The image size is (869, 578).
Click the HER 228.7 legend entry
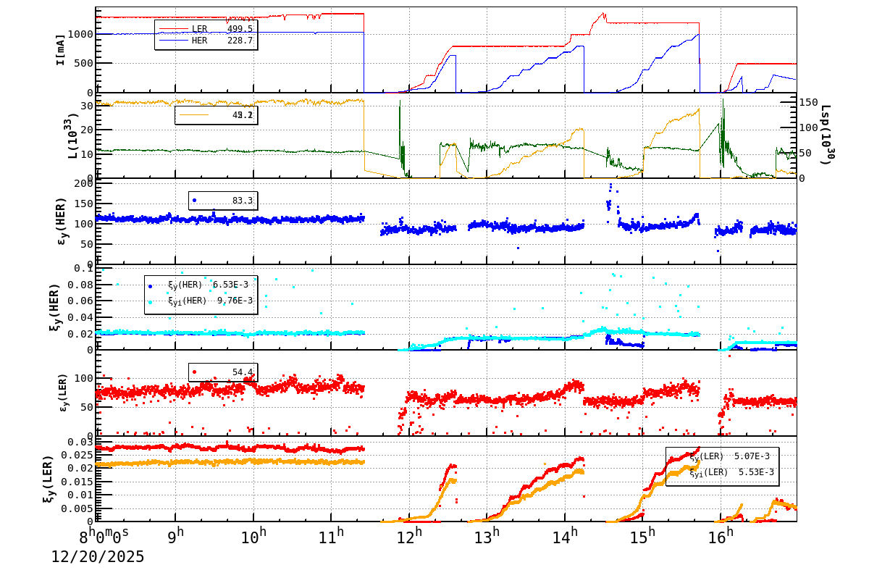click(x=206, y=41)
